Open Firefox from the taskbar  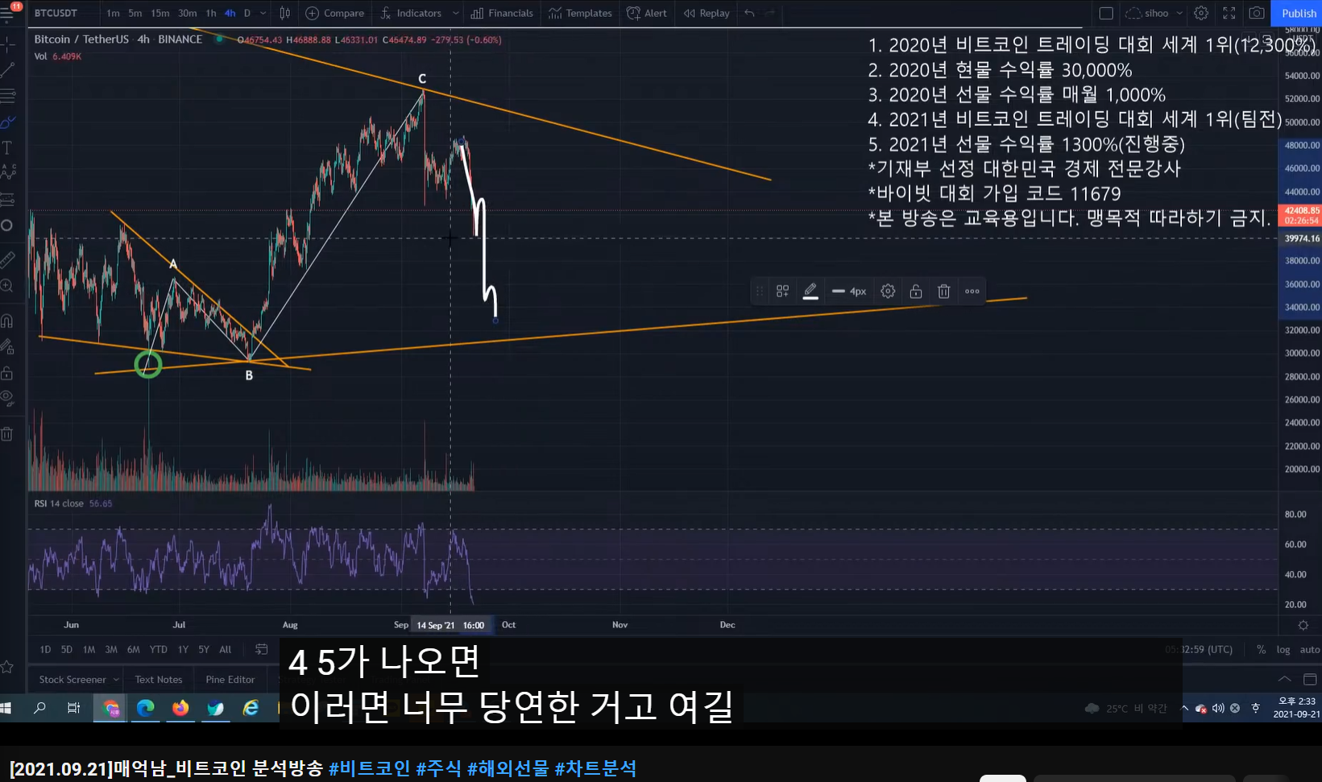click(x=180, y=708)
